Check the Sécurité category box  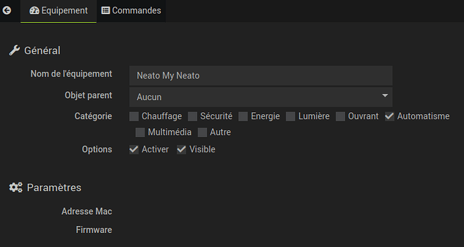(x=192, y=116)
